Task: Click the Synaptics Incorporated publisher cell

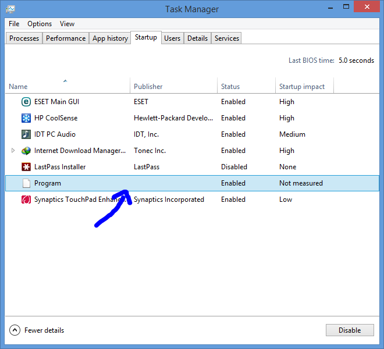Action: [x=169, y=200]
